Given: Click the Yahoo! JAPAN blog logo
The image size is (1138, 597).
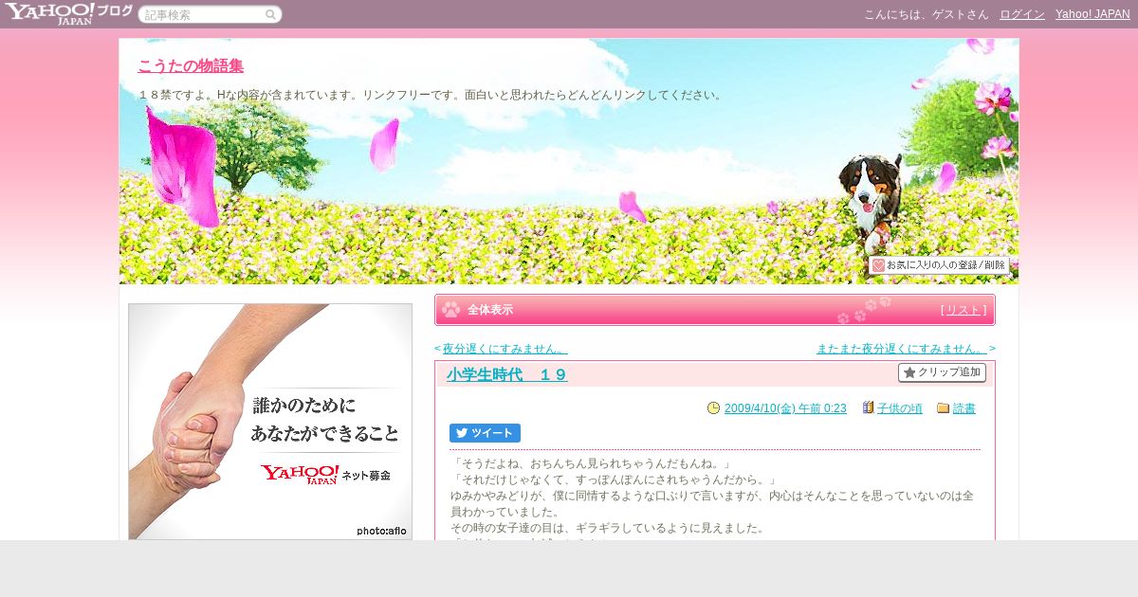Looking at the screenshot, I should [x=67, y=13].
